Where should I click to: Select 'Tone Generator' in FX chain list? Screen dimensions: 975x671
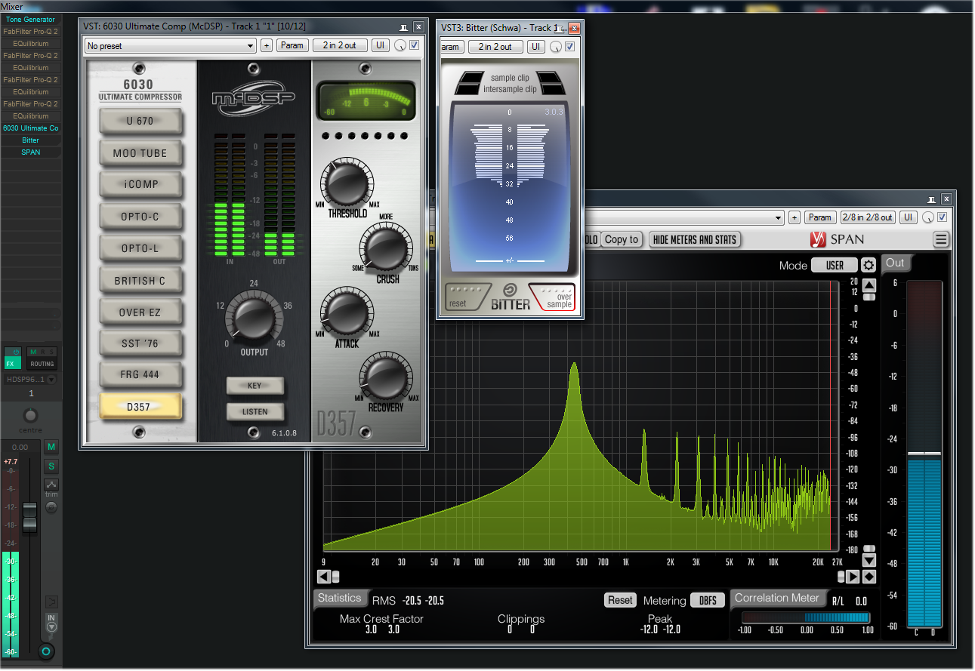pyautogui.click(x=30, y=20)
